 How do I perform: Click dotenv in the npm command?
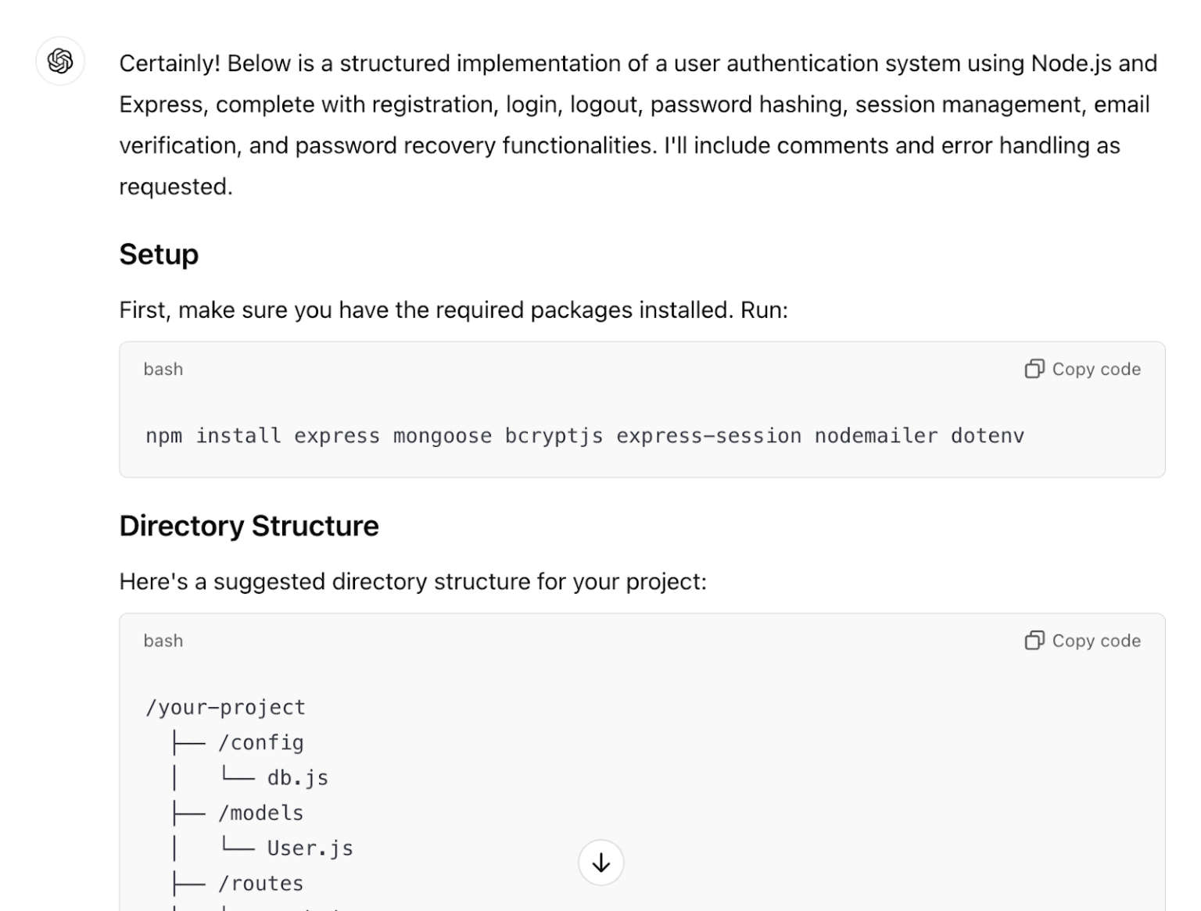(x=987, y=435)
